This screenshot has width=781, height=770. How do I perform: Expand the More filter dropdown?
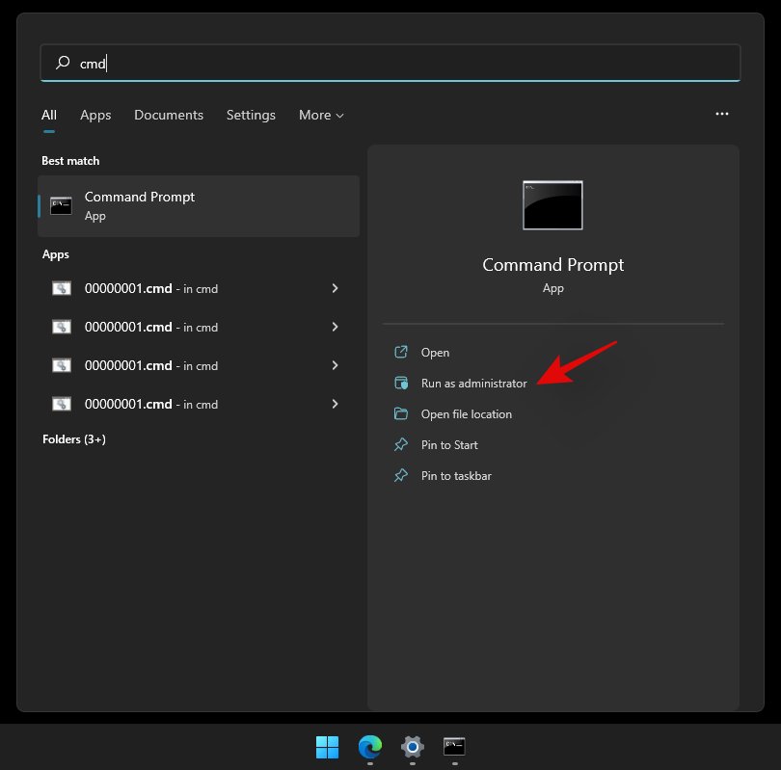pyautogui.click(x=321, y=115)
